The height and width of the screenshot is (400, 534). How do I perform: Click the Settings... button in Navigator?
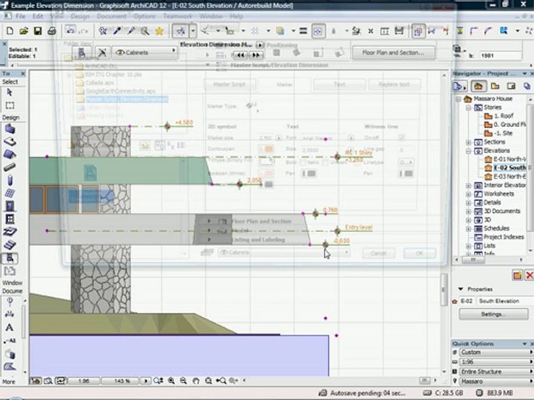(493, 314)
